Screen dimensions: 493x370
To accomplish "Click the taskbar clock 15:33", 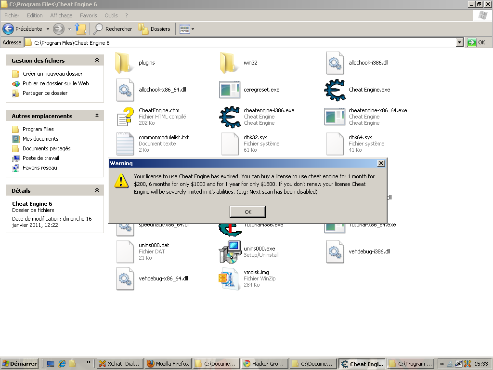I will coord(481,364).
